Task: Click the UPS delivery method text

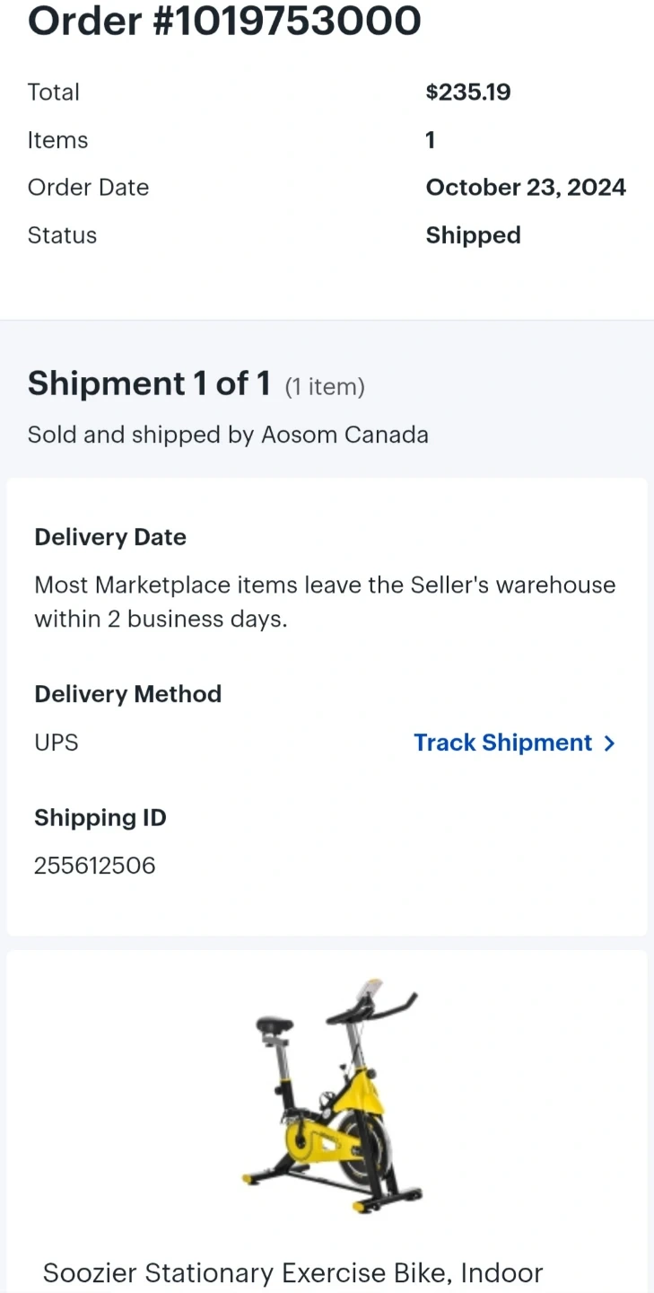Action: [57, 743]
